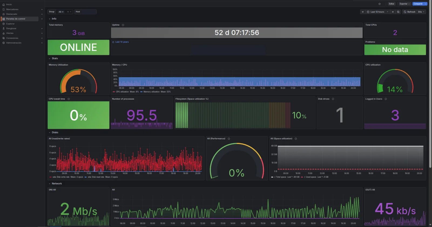Image resolution: width=432 pixels, height=227 pixels.
Task: Remove the All chip from Group filter
Action: click(63, 12)
